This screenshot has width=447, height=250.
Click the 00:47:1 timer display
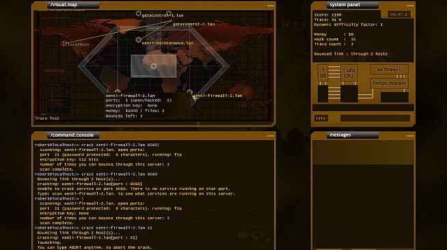pyautogui.click(x=398, y=14)
